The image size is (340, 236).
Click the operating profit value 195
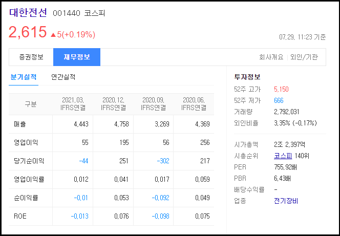coord(124,143)
